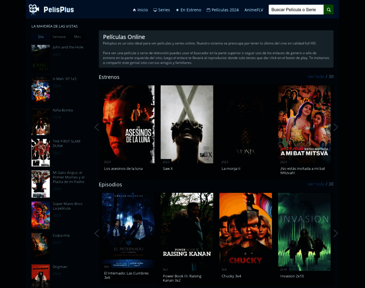365x288 pixels.
Task: Open the Invasion episode poster
Action: [x=304, y=232]
